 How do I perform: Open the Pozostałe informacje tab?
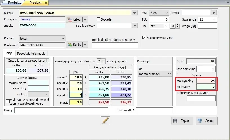click(31, 54)
